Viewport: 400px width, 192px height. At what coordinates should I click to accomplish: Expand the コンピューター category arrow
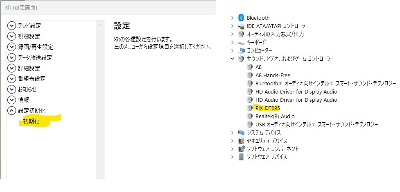tap(232, 50)
